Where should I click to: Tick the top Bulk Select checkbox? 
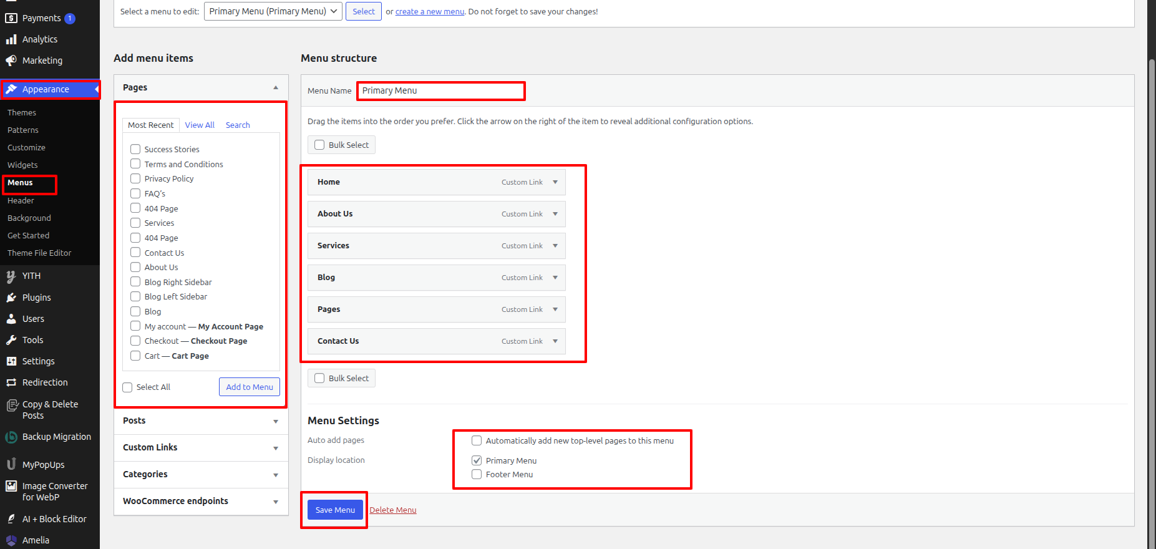coord(319,145)
